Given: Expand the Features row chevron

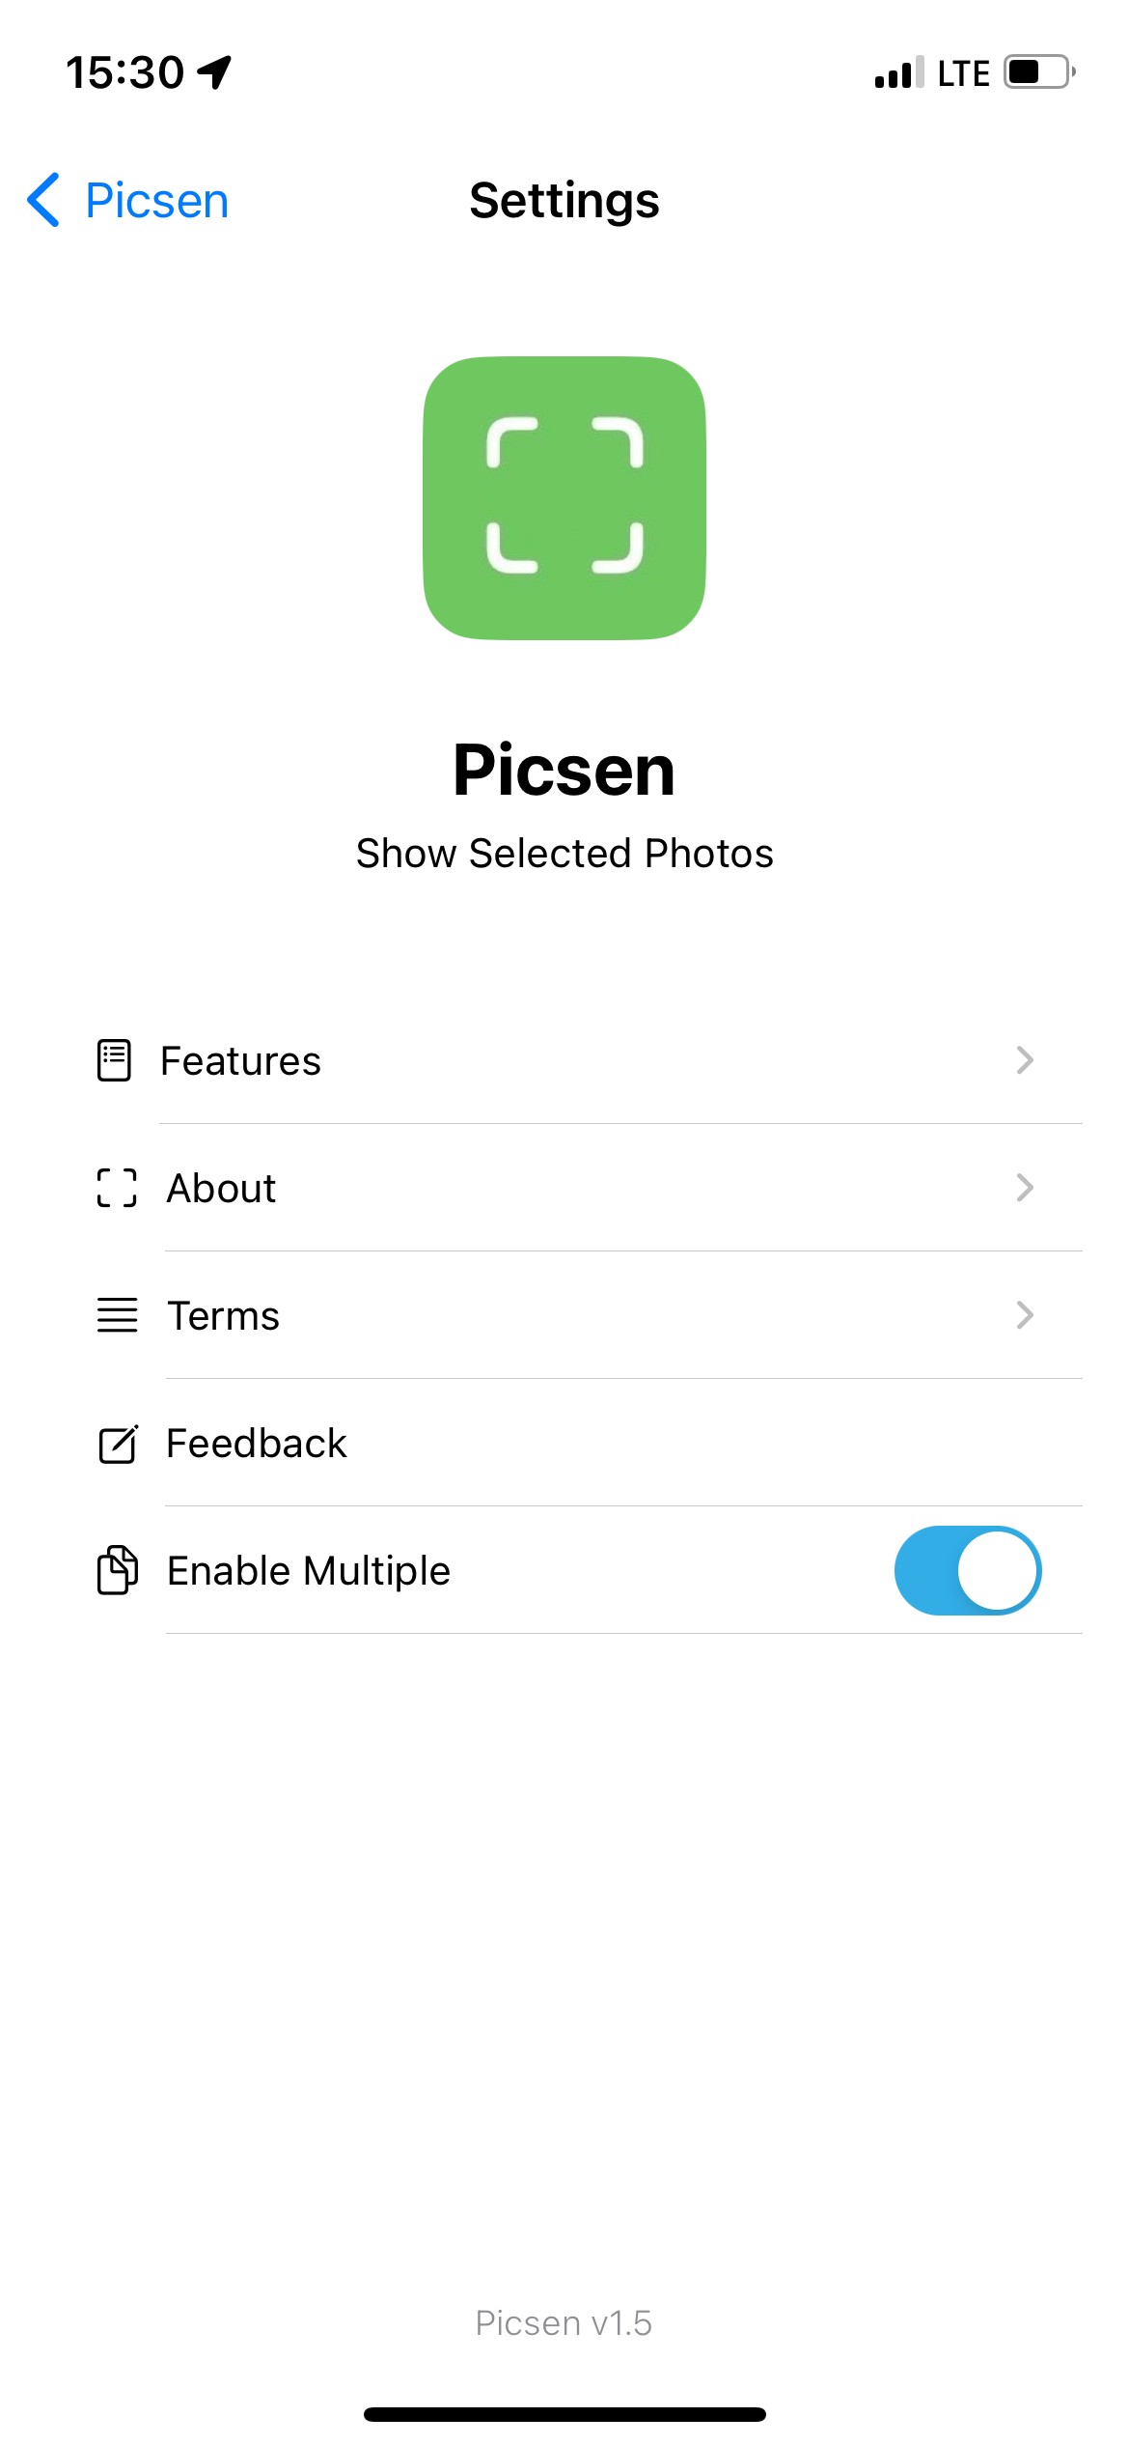Looking at the screenshot, I should tap(1025, 1060).
